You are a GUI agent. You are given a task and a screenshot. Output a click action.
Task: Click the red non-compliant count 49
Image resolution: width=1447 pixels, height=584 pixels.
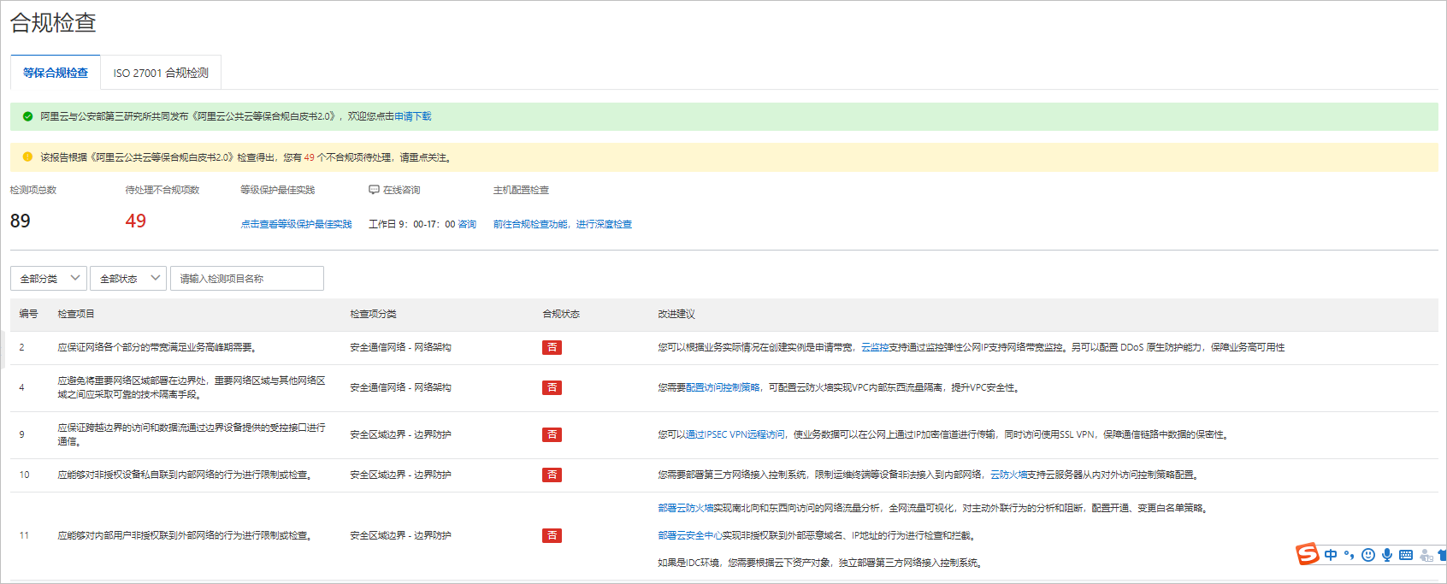click(136, 221)
